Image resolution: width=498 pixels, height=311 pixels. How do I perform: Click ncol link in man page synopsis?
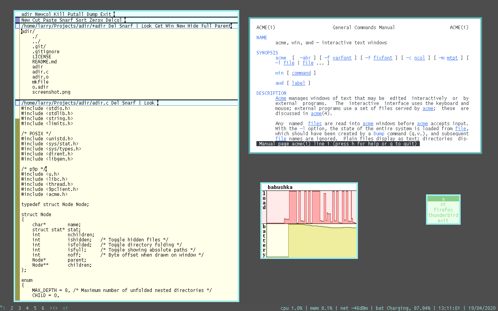(x=420, y=58)
